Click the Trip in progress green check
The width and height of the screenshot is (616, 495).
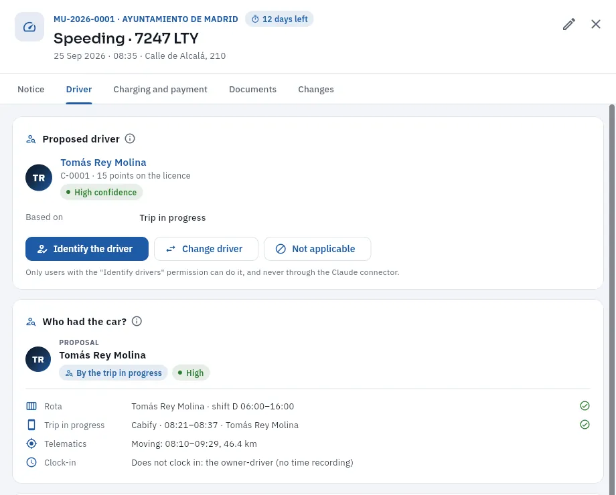[x=585, y=425]
